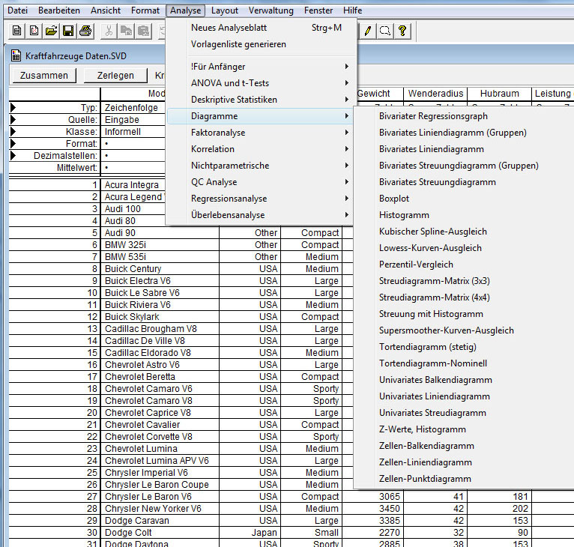Image resolution: width=574 pixels, height=547 pixels.
Task: Click the Acura Integra row cell
Action: [132, 185]
